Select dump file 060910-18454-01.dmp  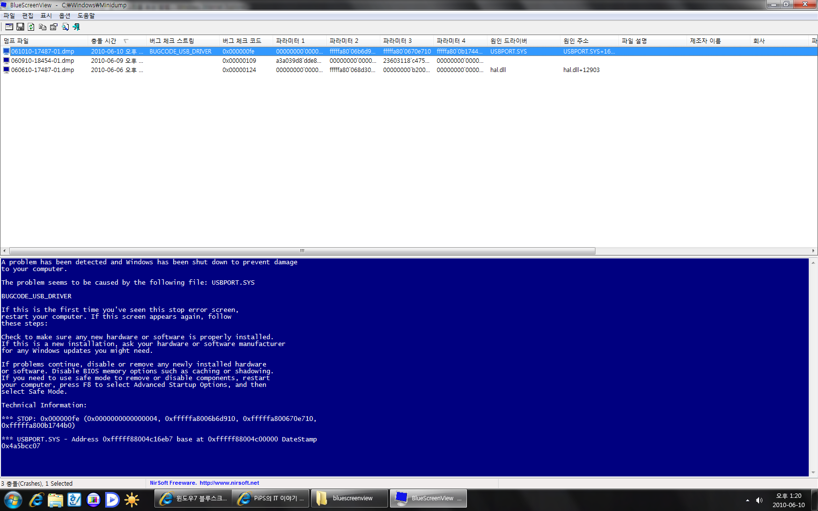pyautogui.click(x=43, y=61)
